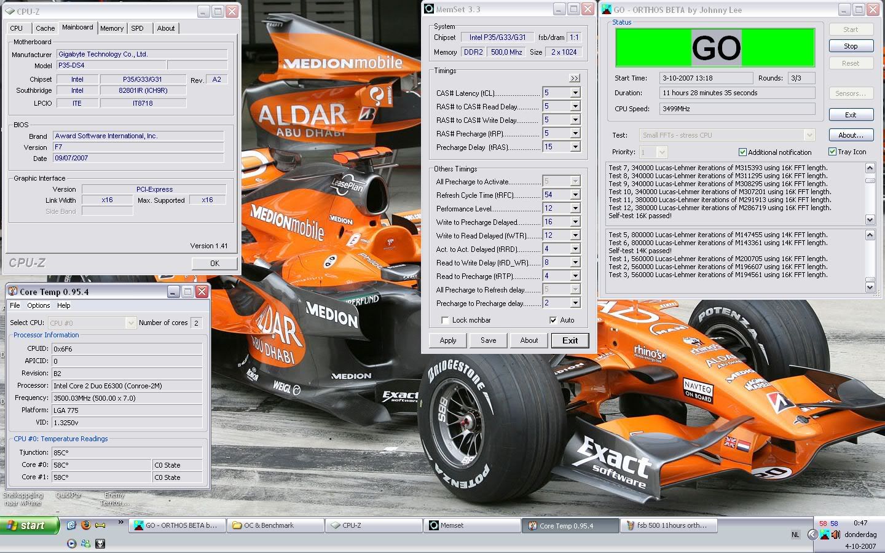The image size is (885, 553).
Task: Open the Windows start menu
Action: point(29,525)
